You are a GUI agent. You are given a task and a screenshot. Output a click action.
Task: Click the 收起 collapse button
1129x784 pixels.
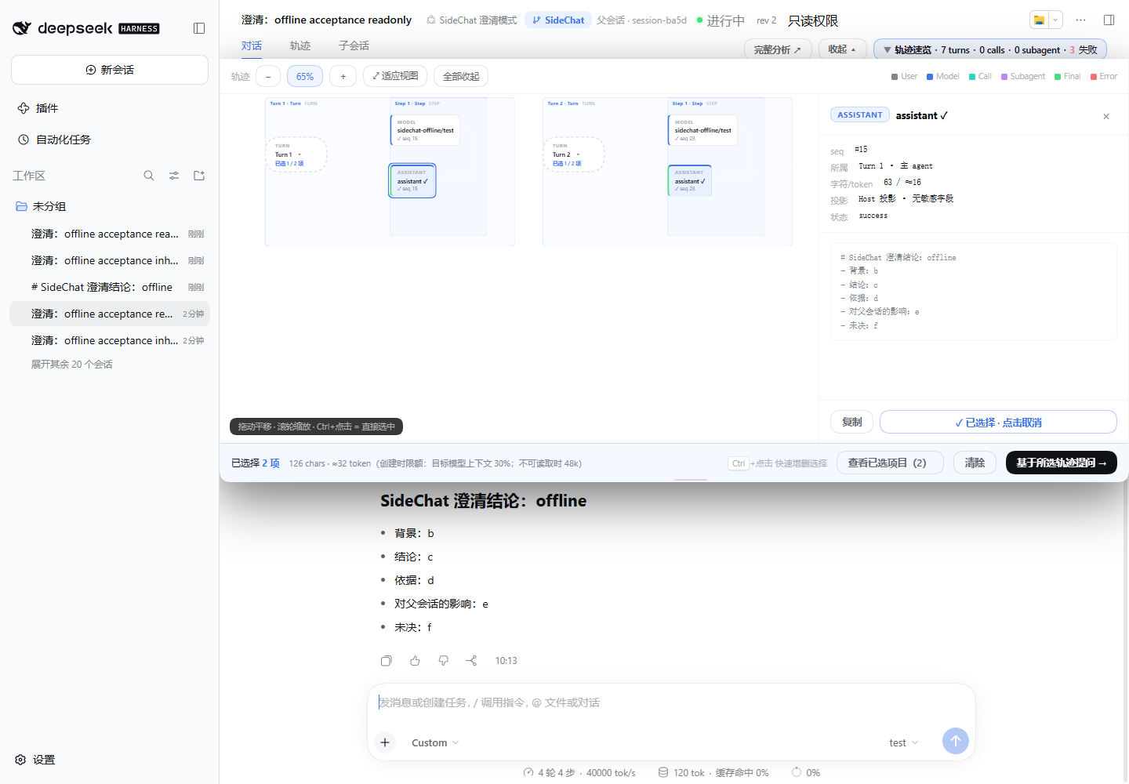[843, 49]
